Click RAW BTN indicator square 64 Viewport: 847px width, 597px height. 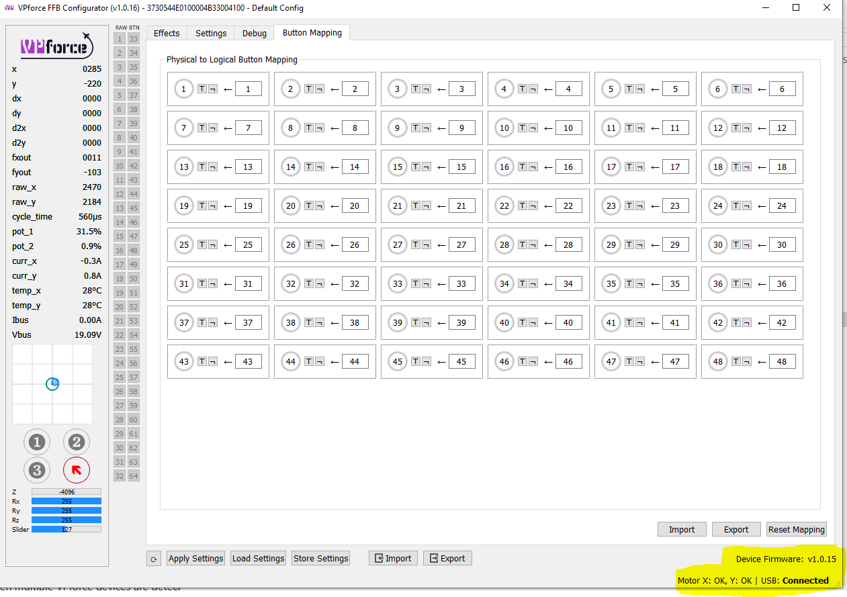click(134, 475)
